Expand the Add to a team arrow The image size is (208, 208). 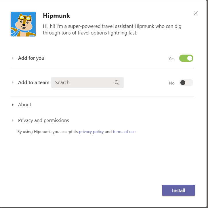point(13,82)
